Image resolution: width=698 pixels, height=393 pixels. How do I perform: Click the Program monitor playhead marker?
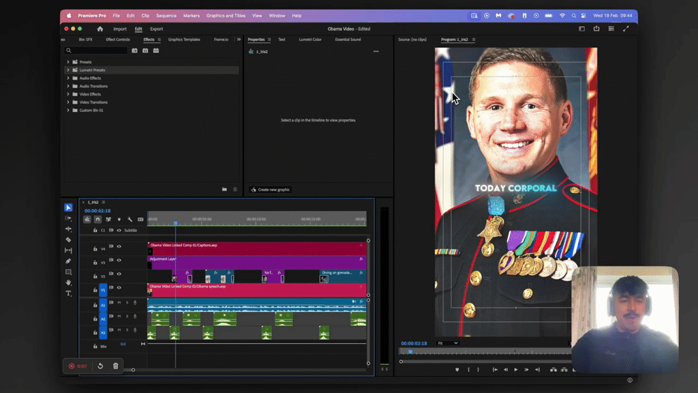click(x=410, y=351)
